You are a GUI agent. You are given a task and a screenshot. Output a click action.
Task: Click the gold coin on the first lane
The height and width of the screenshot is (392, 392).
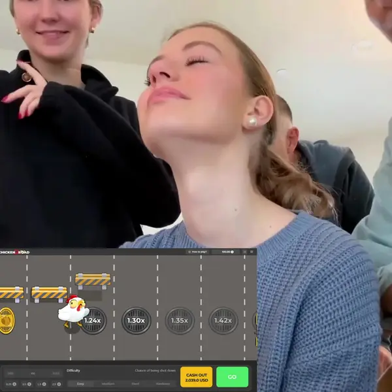click(x=7, y=321)
